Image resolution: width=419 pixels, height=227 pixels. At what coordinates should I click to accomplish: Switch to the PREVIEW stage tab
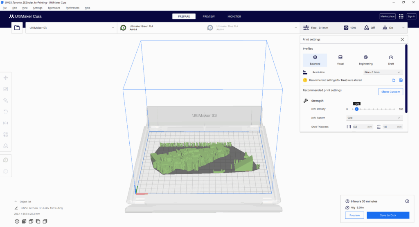(x=209, y=16)
